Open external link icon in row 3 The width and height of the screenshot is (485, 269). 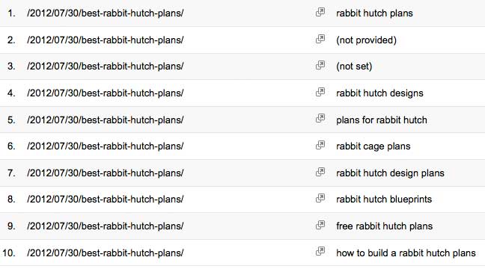[320, 65]
